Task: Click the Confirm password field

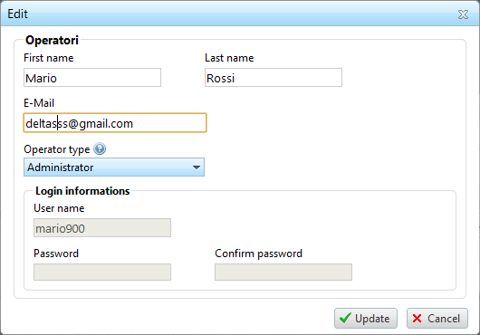Action: [x=283, y=272]
